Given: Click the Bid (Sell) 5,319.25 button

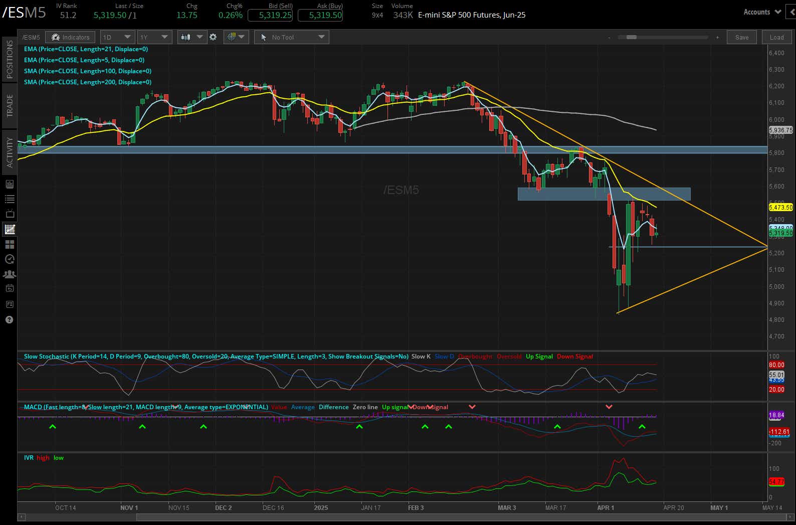Looking at the screenshot, I should (x=270, y=15).
